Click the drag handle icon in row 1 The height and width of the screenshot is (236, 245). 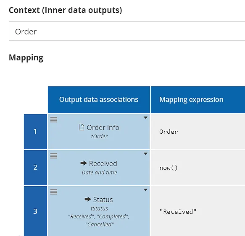coord(54,120)
